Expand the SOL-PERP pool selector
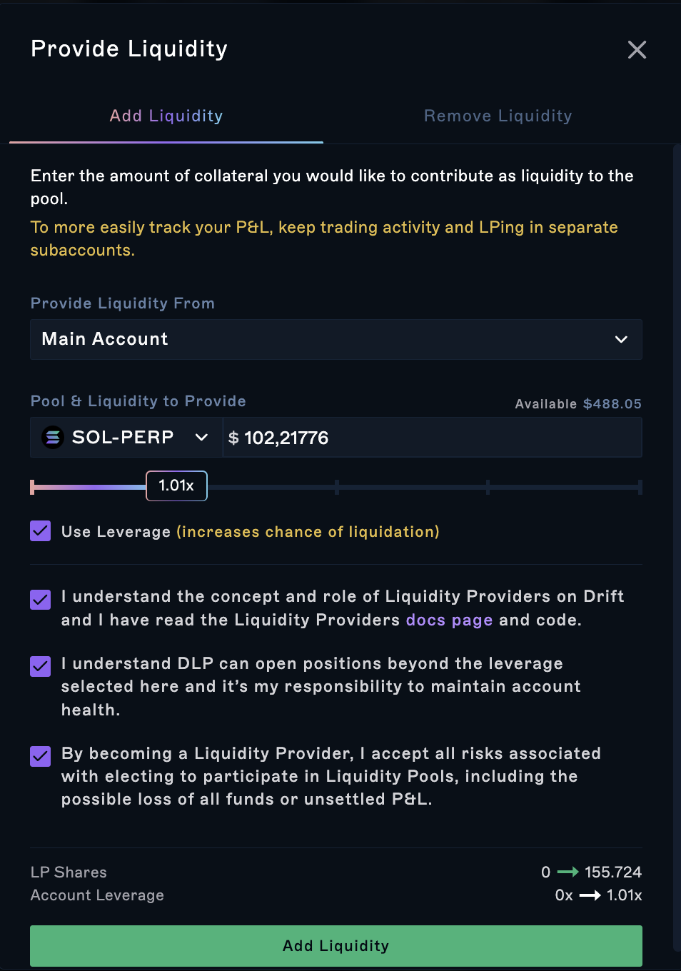The image size is (681, 971). tap(126, 437)
